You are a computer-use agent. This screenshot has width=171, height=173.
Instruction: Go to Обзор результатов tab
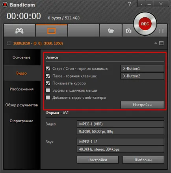click(22, 105)
